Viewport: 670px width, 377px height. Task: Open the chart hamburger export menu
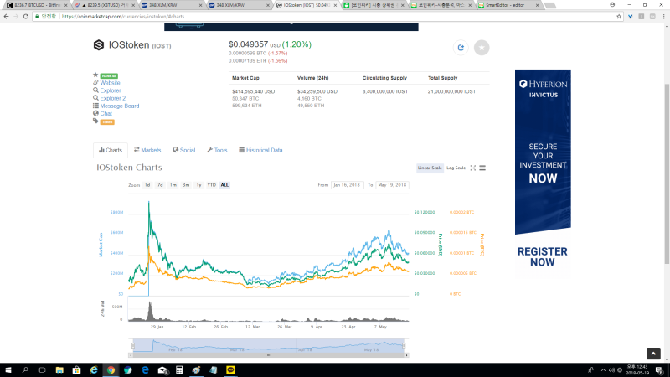pos(482,168)
